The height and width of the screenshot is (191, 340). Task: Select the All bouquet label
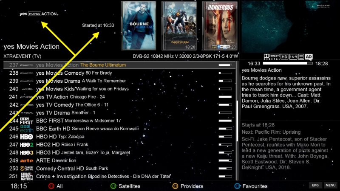(x=59, y=186)
